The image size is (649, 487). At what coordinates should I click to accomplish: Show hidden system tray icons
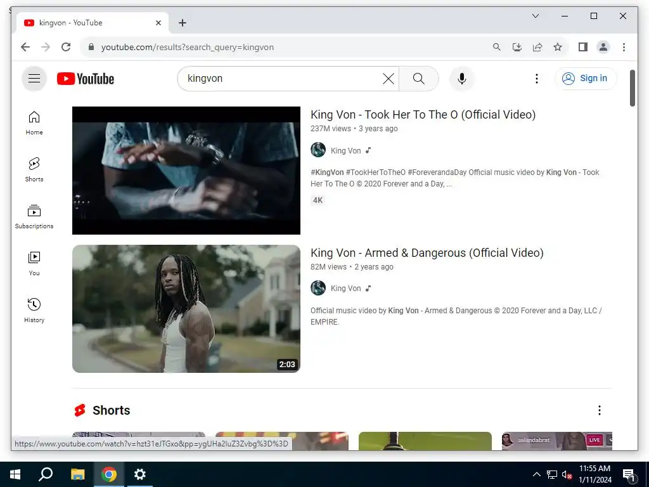pos(536,474)
